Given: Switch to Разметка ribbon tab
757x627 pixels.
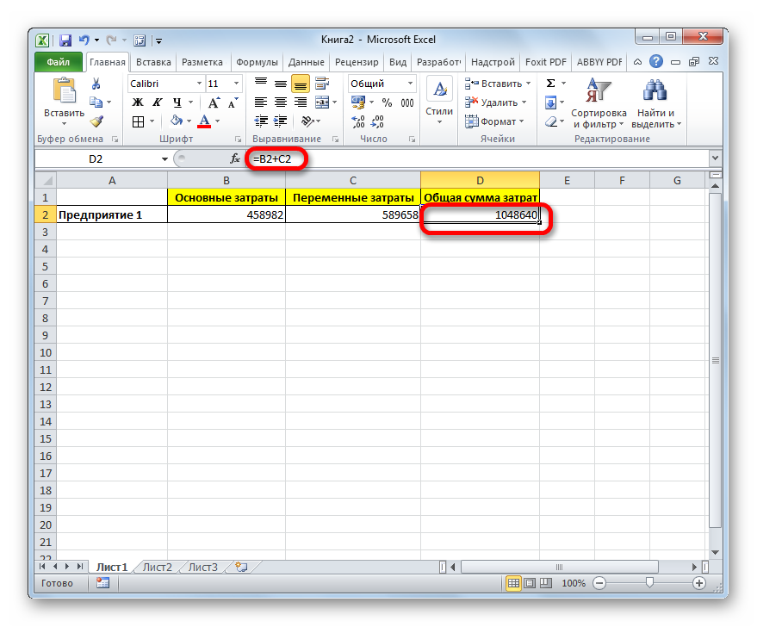Looking at the screenshot, I should (x=202, y=62).
